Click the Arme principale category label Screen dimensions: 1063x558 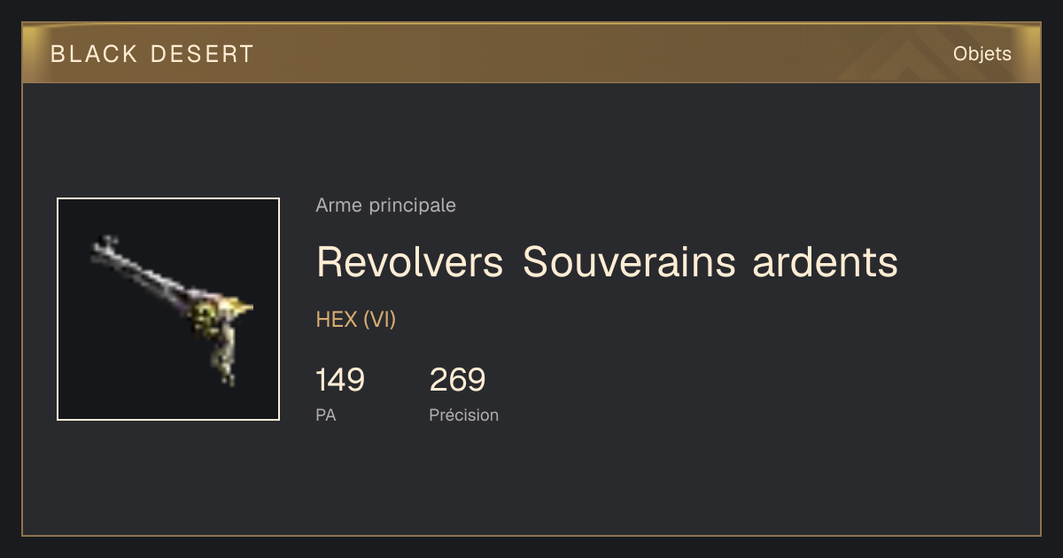(385, 205)
